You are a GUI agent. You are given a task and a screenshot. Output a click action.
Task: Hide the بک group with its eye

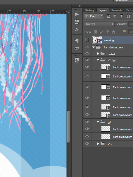(87, 144)
